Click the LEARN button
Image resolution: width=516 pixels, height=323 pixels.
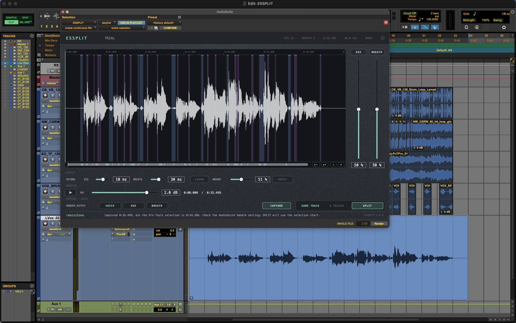click(x=199, y=180)
